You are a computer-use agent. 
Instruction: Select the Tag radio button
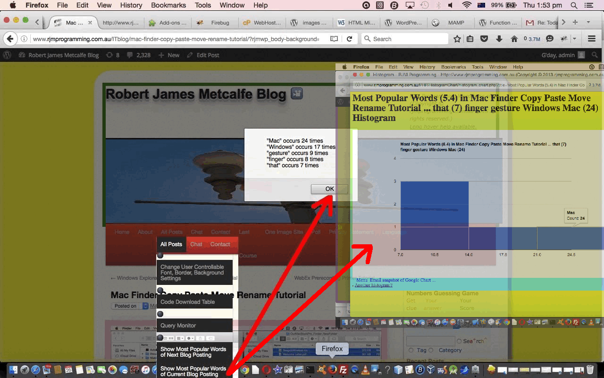pos(411,350)
